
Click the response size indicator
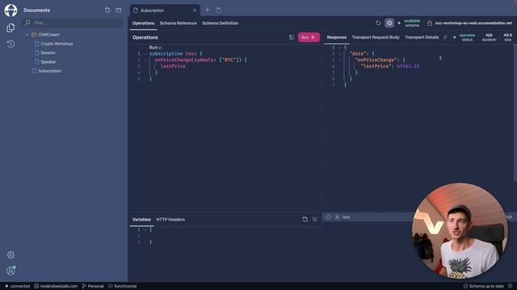tap(508, 37)
